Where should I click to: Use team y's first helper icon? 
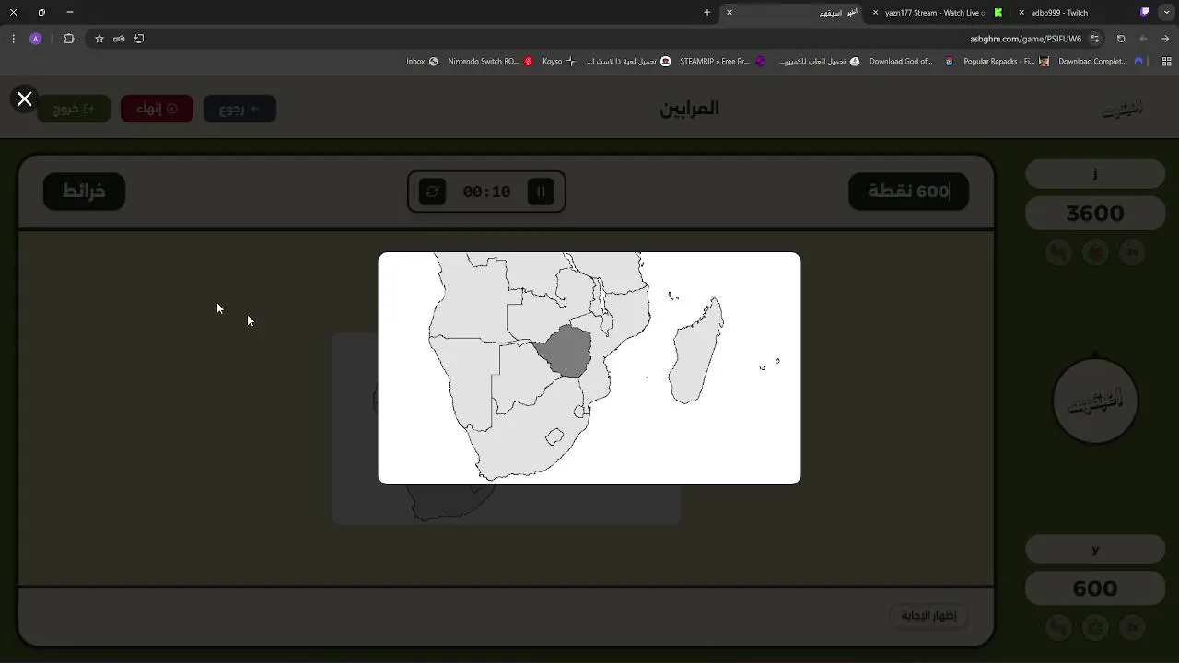tap(1058, 627)
